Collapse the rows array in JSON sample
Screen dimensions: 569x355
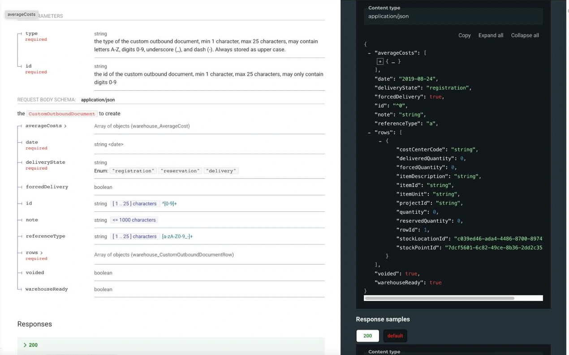(x=369, y=133)
